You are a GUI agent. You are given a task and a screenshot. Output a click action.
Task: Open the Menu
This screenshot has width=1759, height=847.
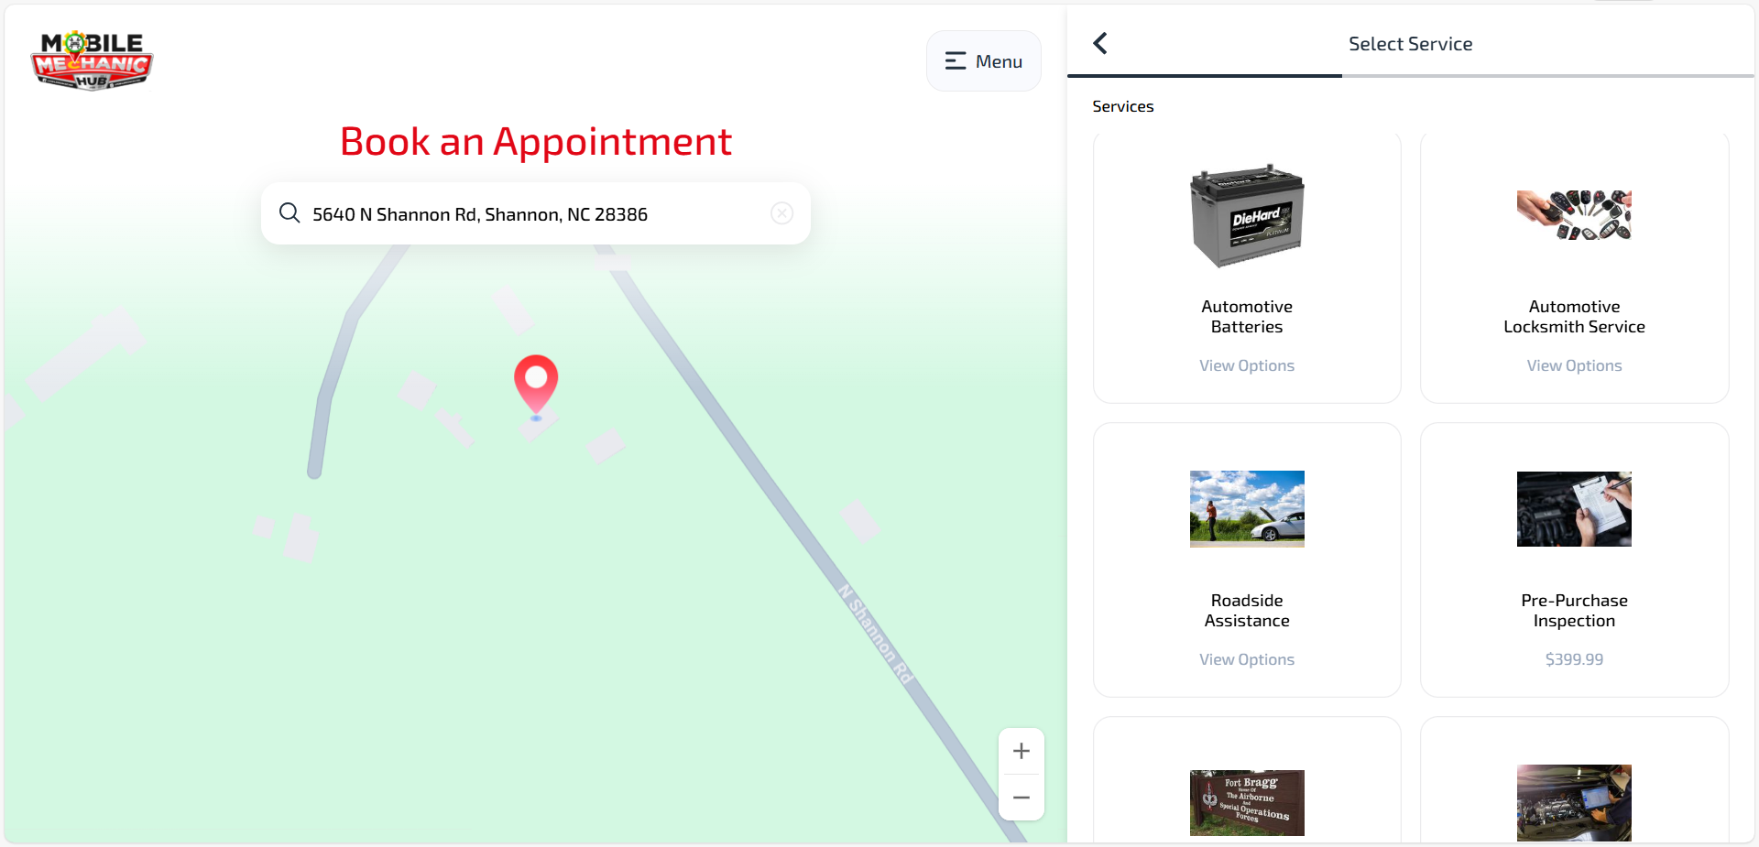[x=983, y=60]
